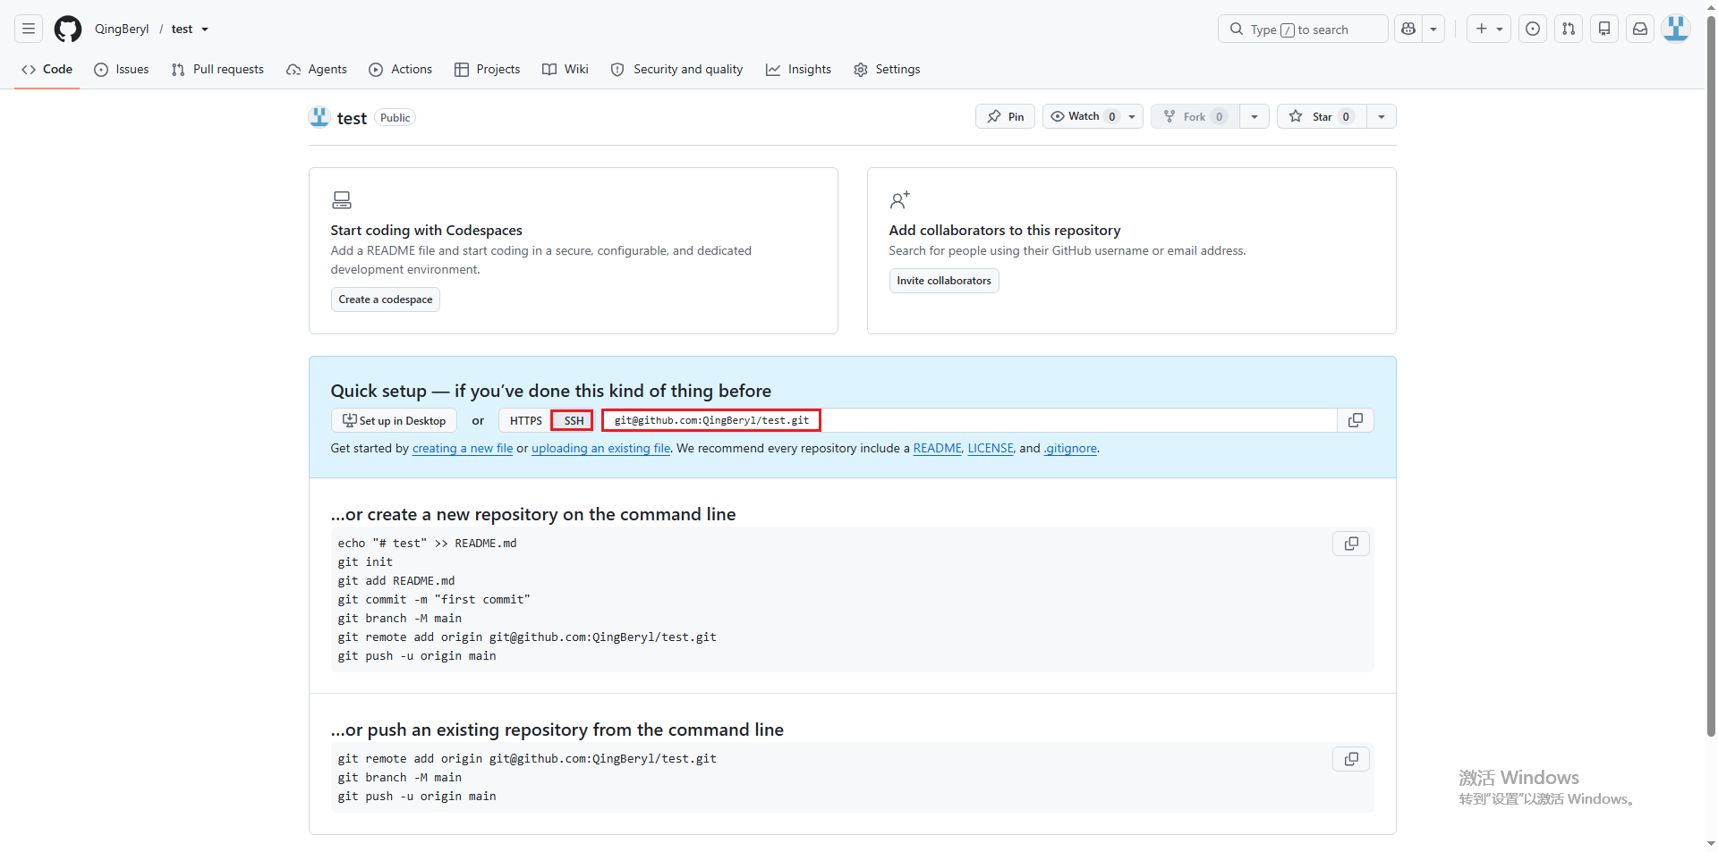This screenshot has height=852, width=1718.
Task: View the Insights tab
Action: (x=799, y=69)
